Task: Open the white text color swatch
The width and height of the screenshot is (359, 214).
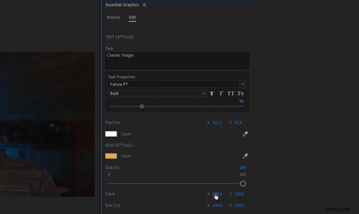Action: (x=111, y=134)
